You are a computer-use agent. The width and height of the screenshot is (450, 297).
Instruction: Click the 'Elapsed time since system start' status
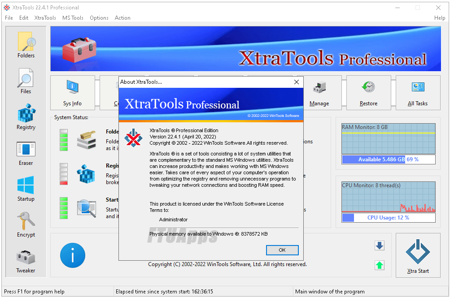pyautogui.click(x=165, y=292)
